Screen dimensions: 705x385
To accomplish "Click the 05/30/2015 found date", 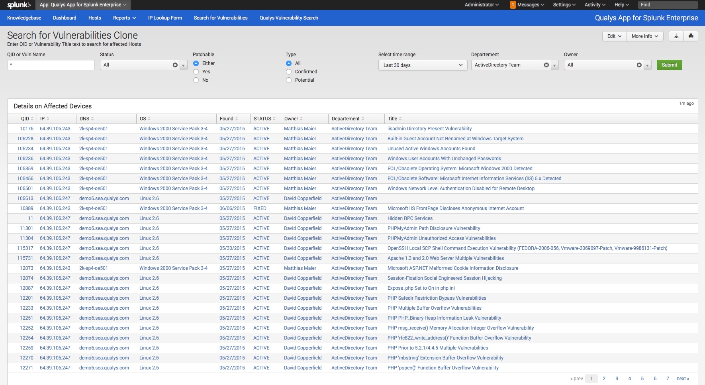I will 232,248.
